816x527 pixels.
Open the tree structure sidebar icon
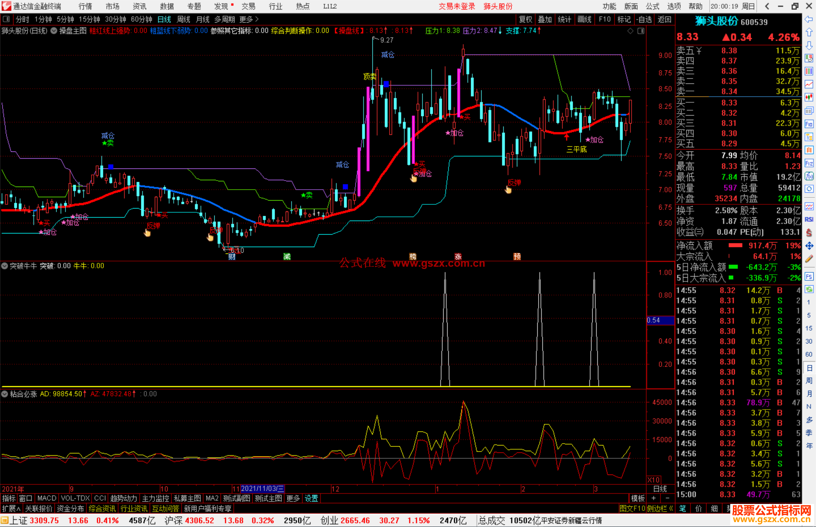click(x=809, y=137)
